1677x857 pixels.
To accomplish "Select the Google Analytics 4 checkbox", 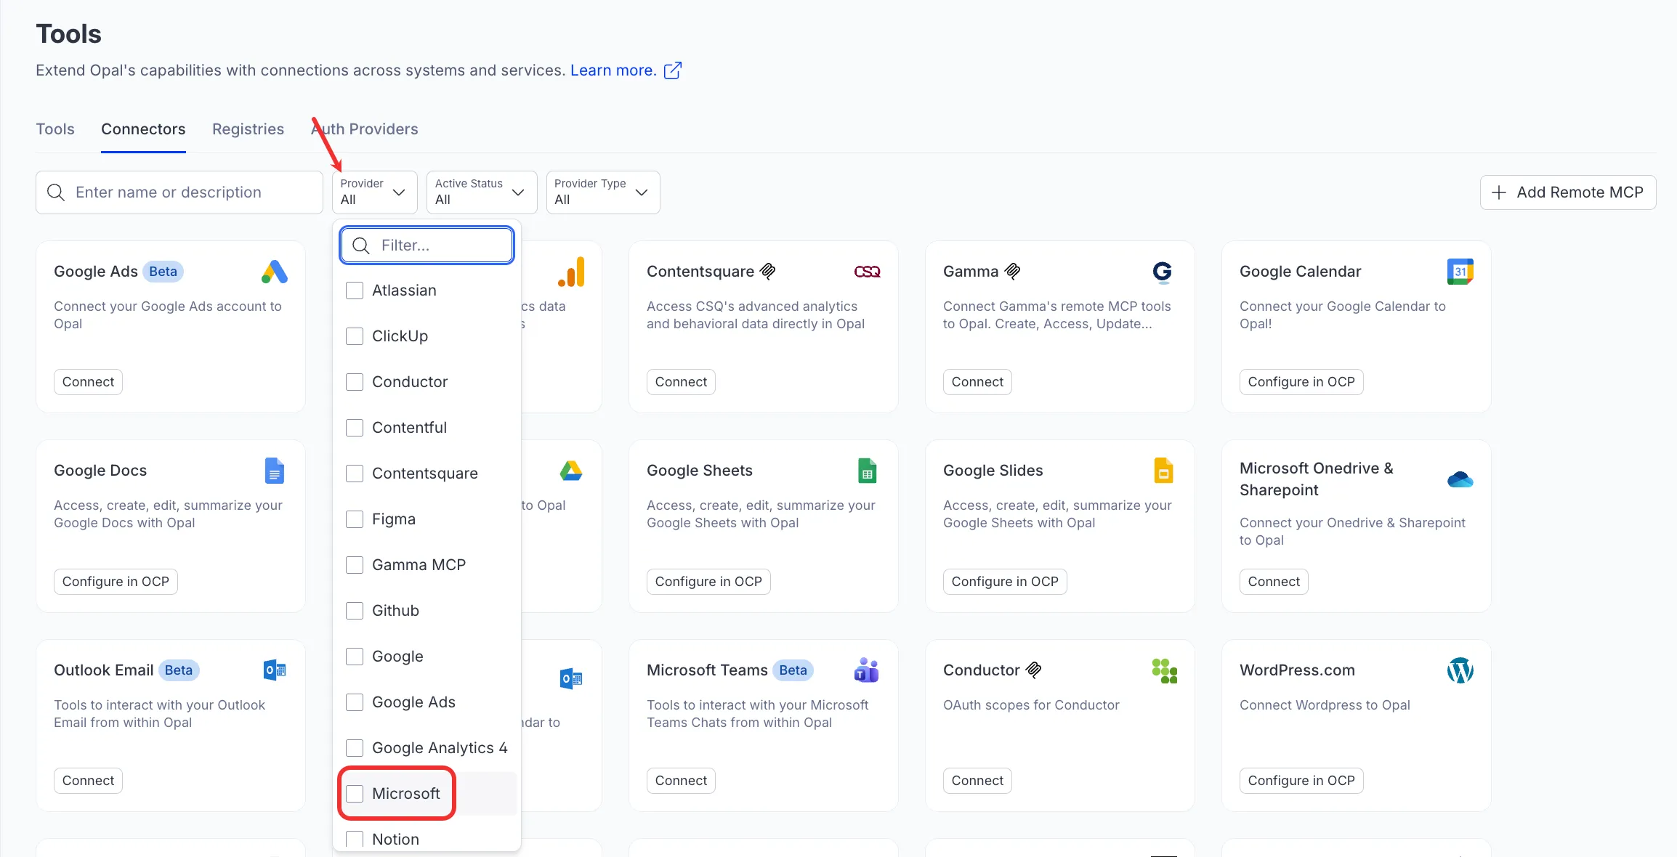I will coord(355,748).
